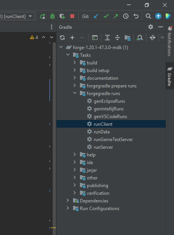Go to previous highlighted problem
Screen dimensions: 174x235
pos(44,37)
